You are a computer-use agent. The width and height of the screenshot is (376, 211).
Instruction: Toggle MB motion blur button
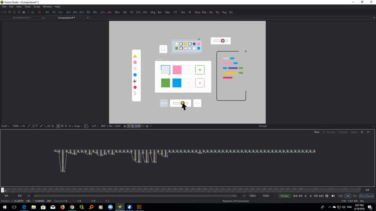pyautogui.click(x=348, y=196)
